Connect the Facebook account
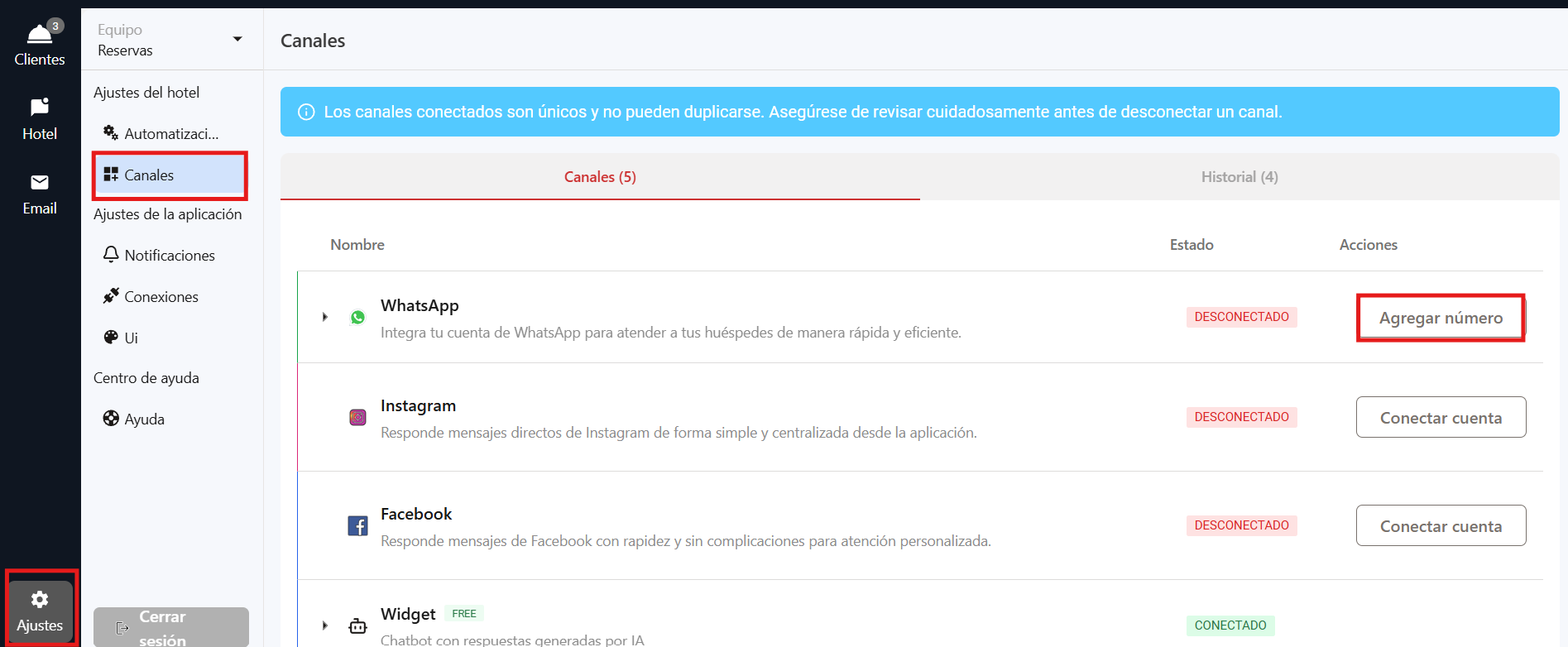The height and width of the screenshot is (647, 1568). pyautogui.click(x=1441, y=526)
